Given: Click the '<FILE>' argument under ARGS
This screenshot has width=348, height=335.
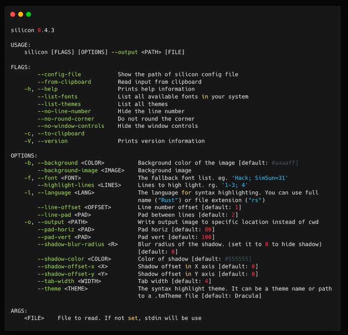Looking at the screenshot, I should tap(34, 318).
